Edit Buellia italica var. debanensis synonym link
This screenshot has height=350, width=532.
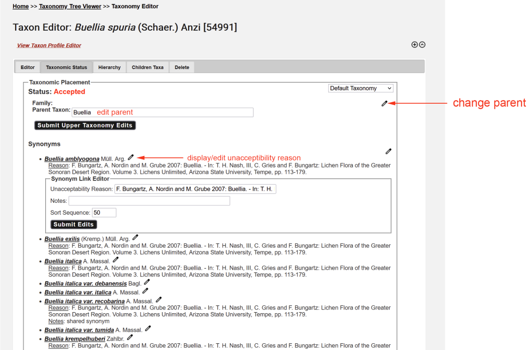pyautogui.click(x=147, y=282)
